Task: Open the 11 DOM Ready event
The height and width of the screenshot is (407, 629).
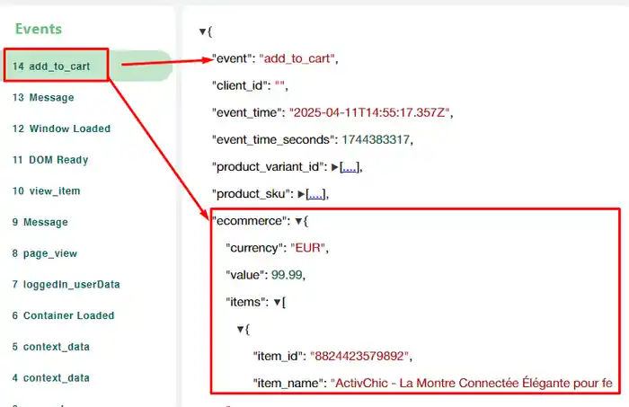Action: pos(50,160)
